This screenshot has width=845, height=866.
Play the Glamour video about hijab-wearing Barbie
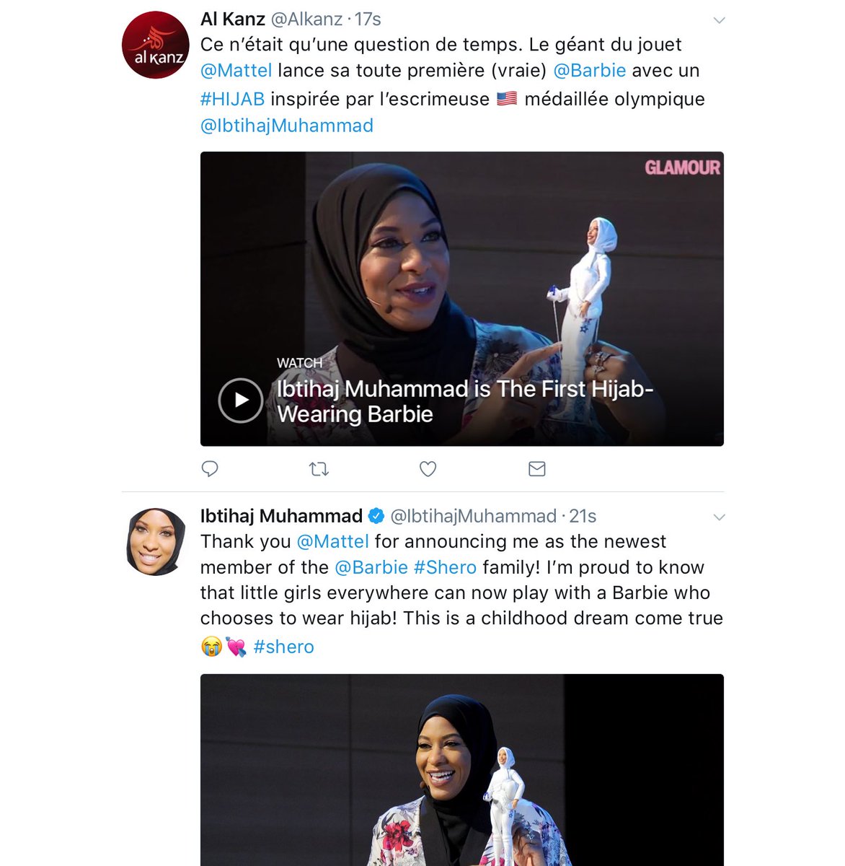tap(240, 401)
